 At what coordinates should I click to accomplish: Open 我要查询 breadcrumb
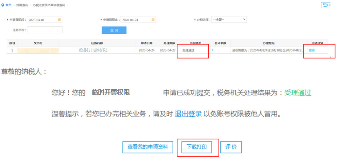tap(22, 5)
